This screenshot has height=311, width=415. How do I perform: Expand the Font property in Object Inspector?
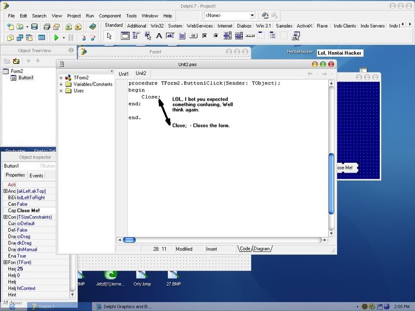coord(5,263)
